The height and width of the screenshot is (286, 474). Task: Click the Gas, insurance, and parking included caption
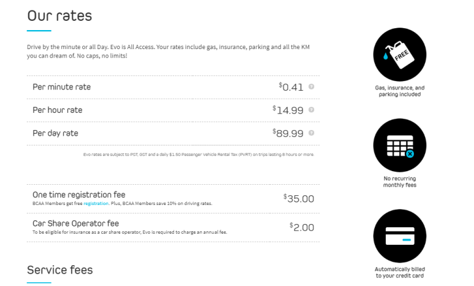(400, 91)
